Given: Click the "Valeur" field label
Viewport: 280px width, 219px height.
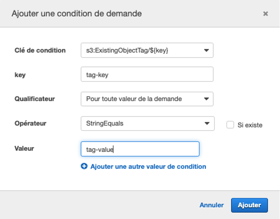Looking at the screenshot, I should [x=24, y=148].
